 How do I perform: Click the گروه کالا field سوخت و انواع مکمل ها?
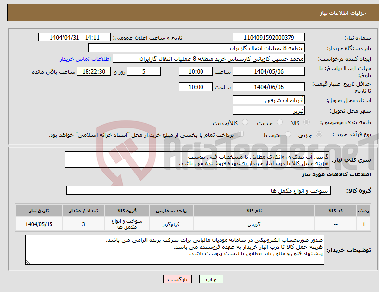coord(199,190)
